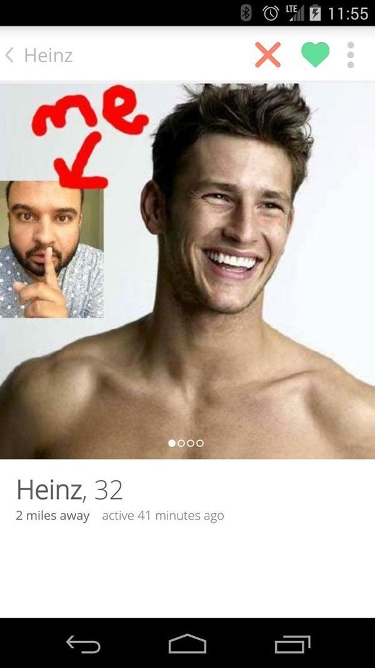Select the 'Heinz, 32' name text

tap(69, 490)
